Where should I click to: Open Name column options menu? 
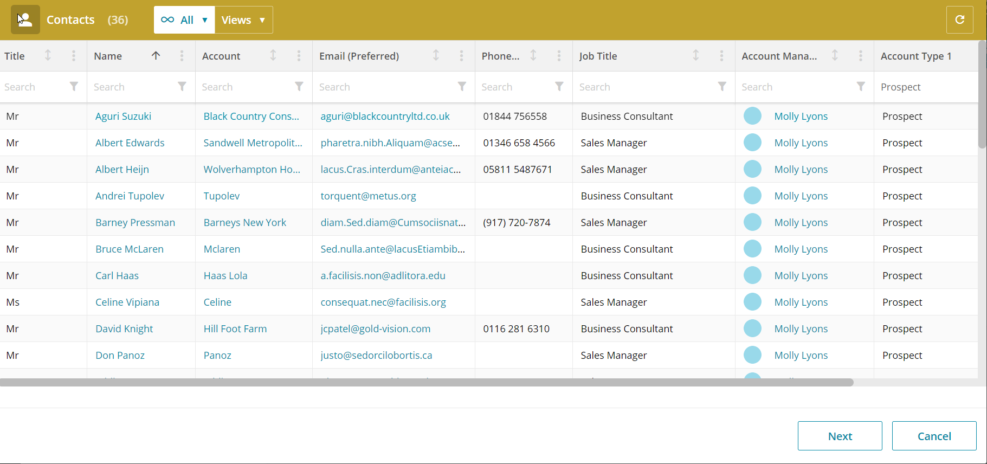[x=182, y=55]
